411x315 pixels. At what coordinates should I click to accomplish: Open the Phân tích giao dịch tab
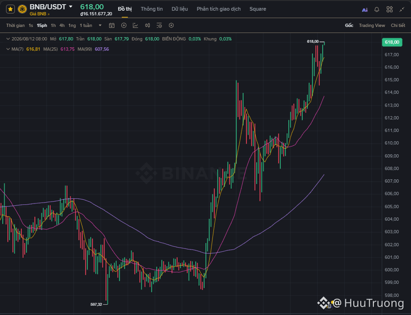tap(219, 9)
